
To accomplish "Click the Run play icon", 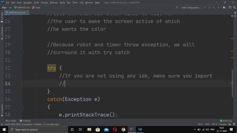I will (x=205, y=7).
